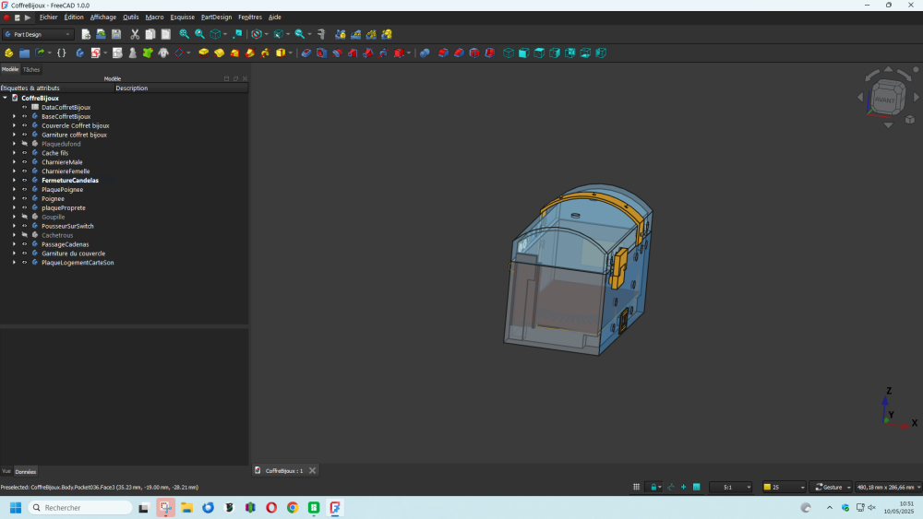Hide the CharniereMale body
Screen dimensions: 923x519
pyautogui.click(x=25, y=162)
